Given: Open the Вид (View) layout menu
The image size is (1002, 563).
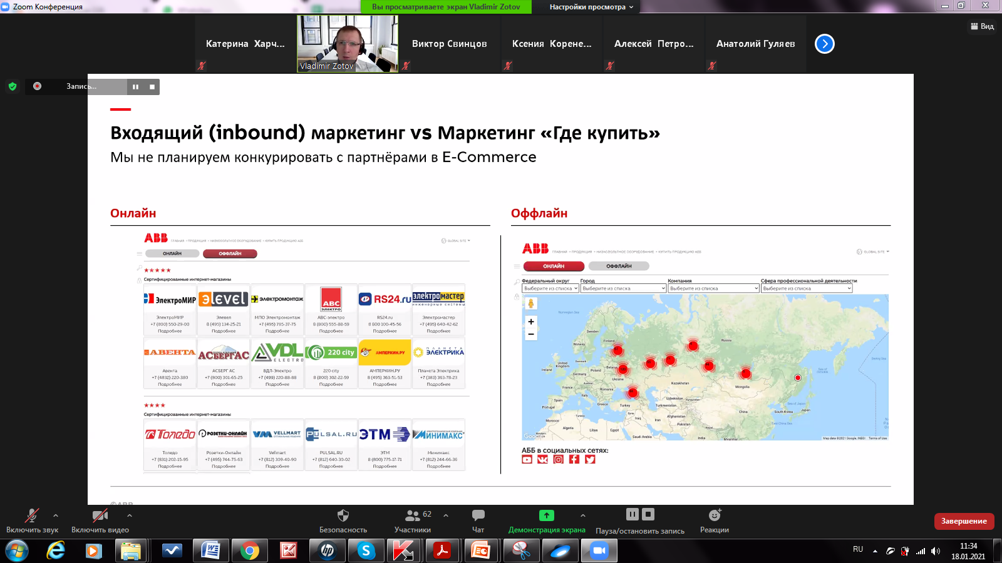Looking at the screenshot, I should [x=982, y=26].
